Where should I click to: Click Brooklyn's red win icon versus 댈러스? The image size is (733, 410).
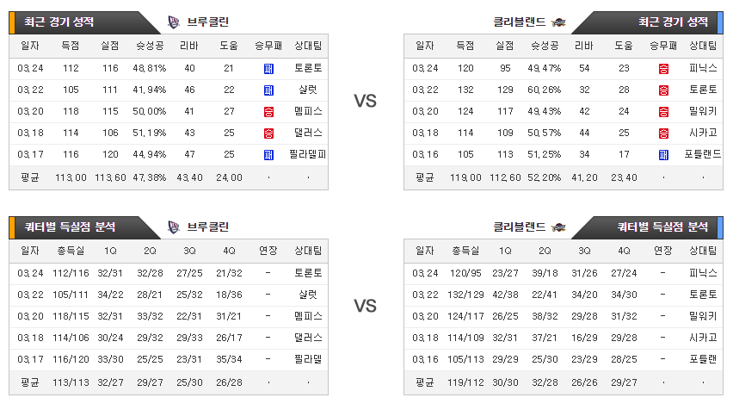coord(268,134)
